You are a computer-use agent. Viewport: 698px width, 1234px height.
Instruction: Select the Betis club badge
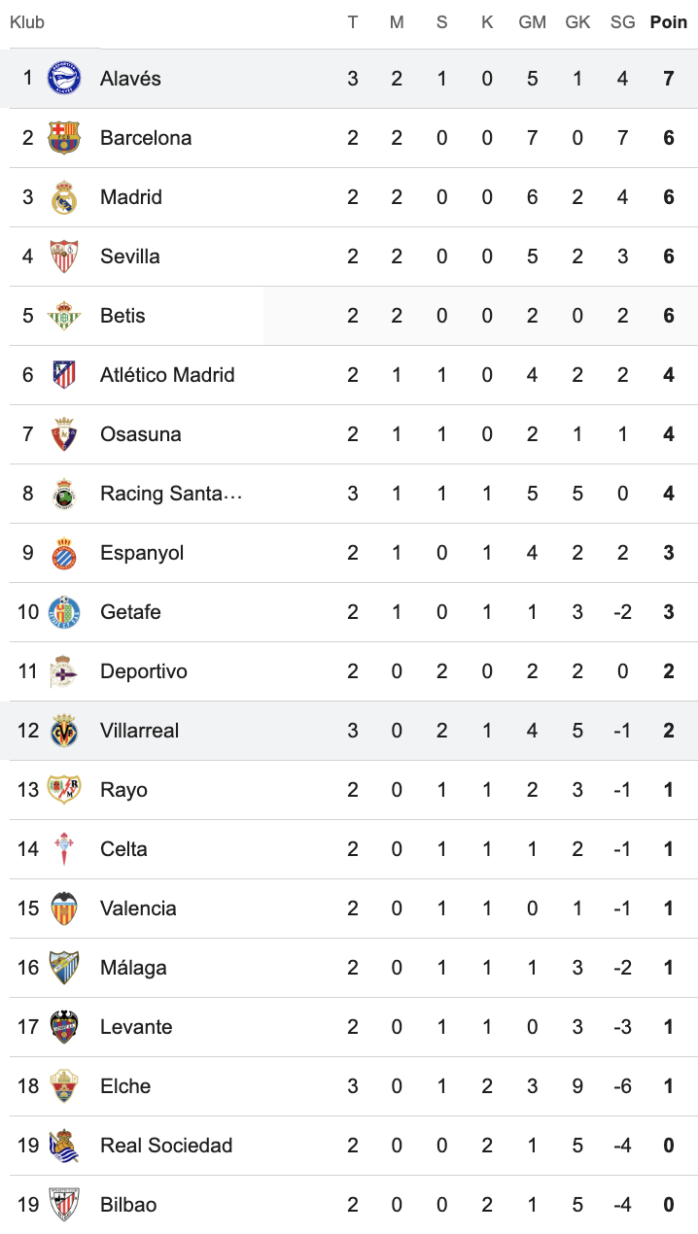point(64,316)
